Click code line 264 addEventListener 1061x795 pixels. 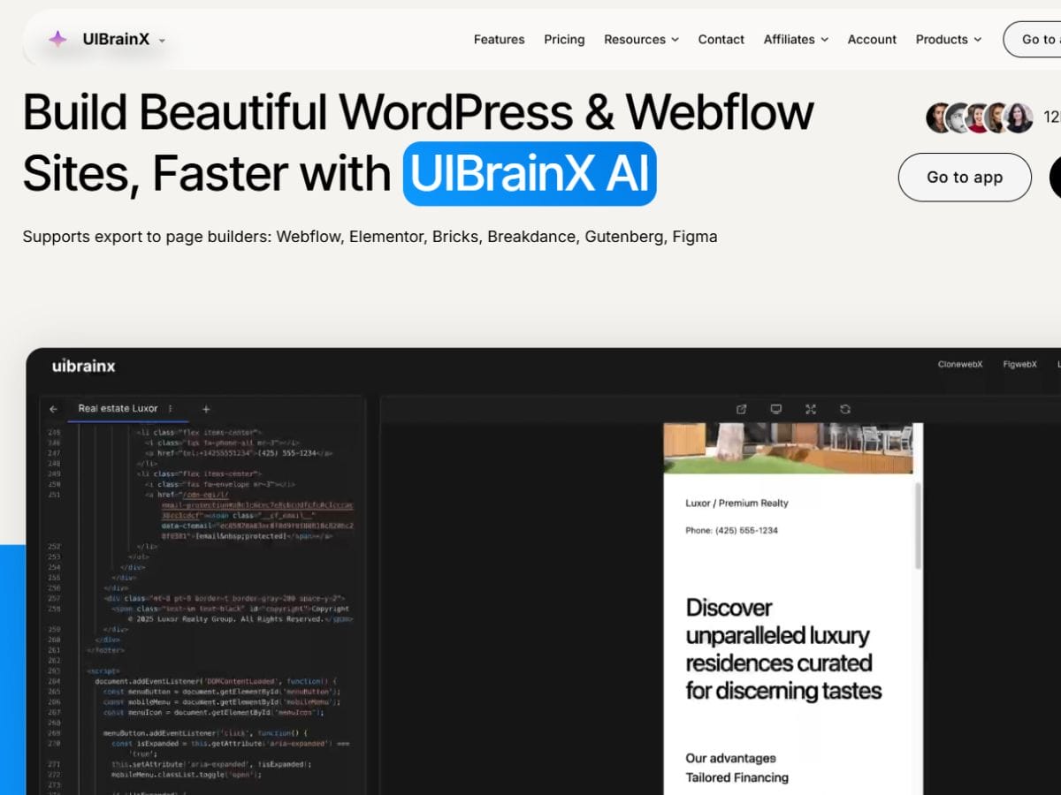217,681
